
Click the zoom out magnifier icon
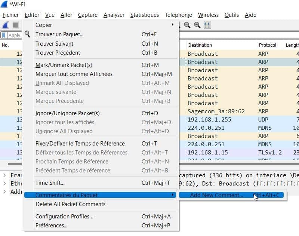187,25
